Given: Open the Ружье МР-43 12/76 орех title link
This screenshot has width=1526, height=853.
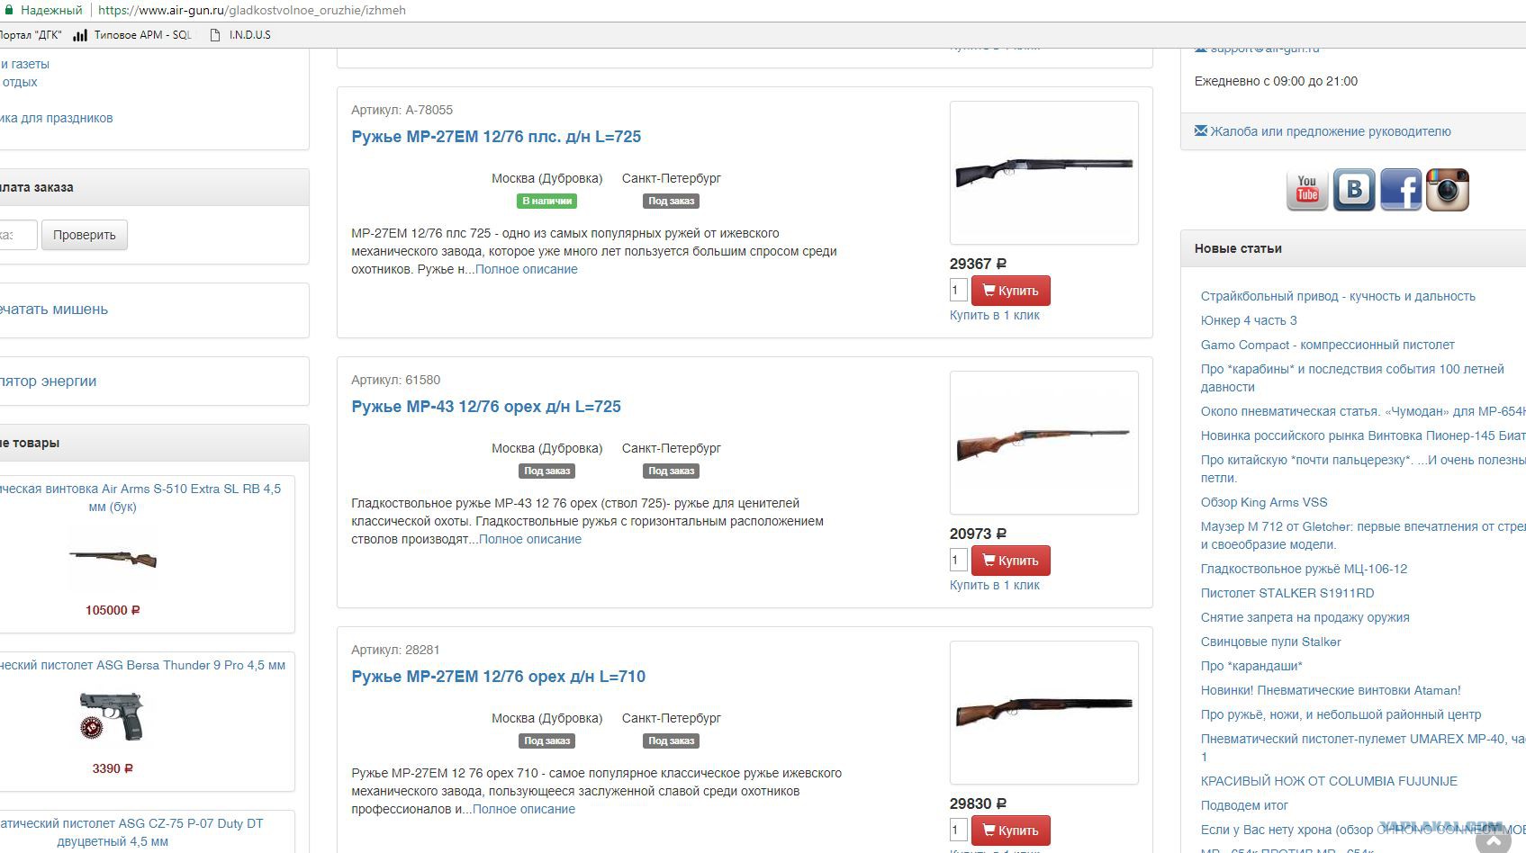Looking at the screenshot, I should [x=486, y=407].
